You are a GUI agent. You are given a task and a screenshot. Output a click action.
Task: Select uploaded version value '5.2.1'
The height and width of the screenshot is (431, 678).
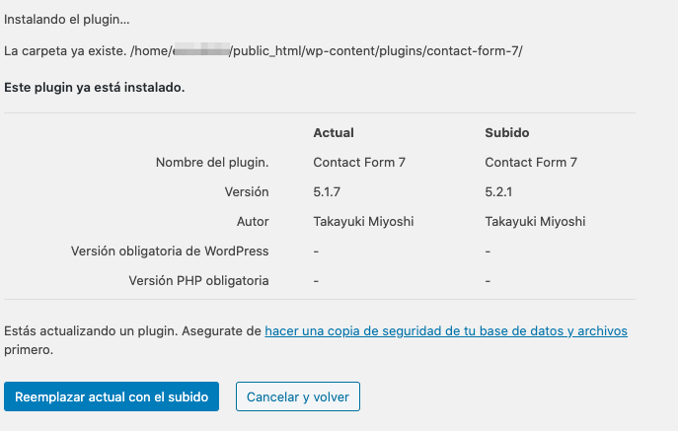pyautogui.click(x=498, y=192)
